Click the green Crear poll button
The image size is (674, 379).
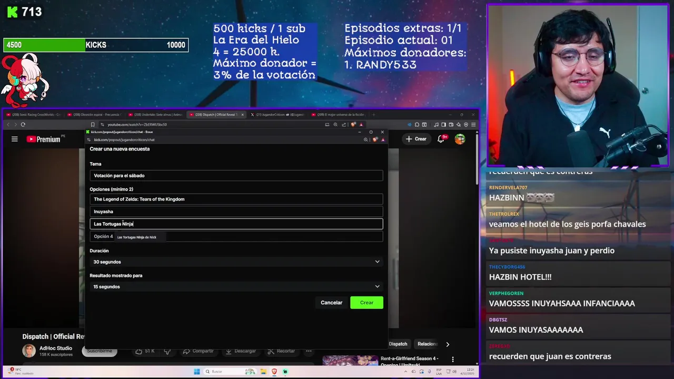[x=366, y=303]
